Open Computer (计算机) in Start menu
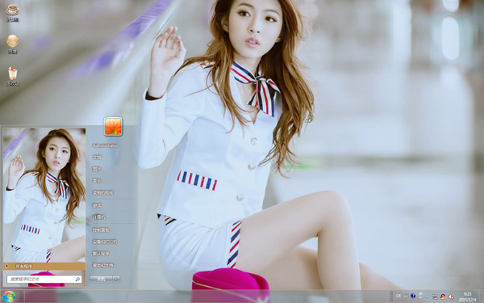The image size is (484, 303). [98, 217]
